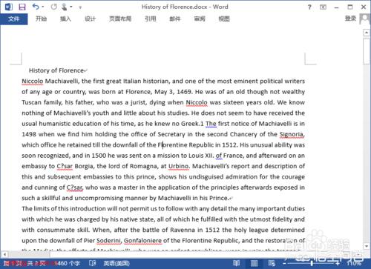
Task: Undo the last action with the Undo arrow
Action: click(36, 7)
